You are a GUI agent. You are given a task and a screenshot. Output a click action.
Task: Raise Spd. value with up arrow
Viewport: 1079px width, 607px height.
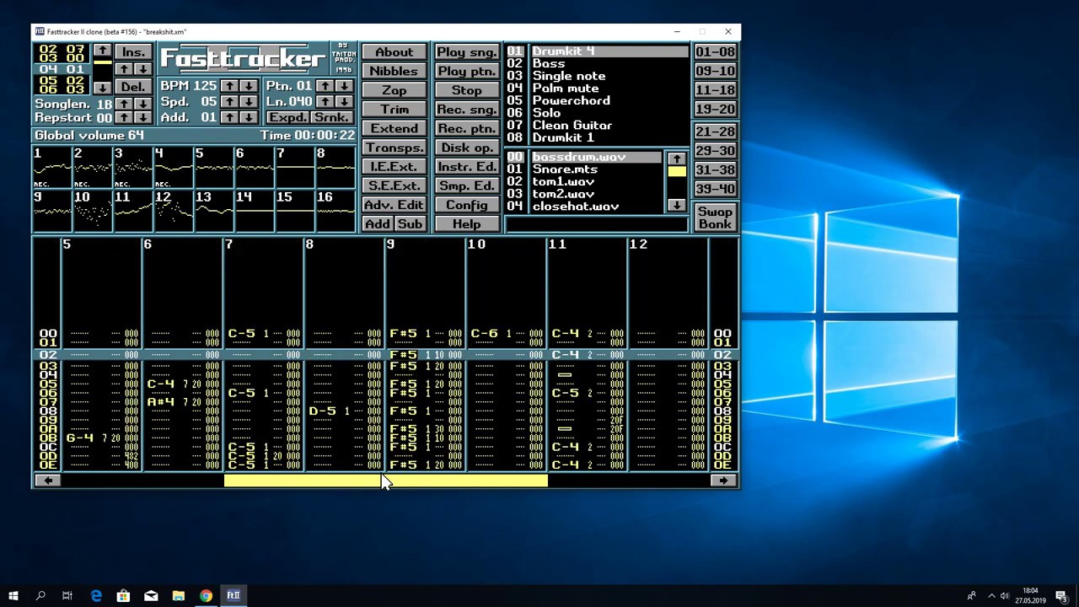click(229, 101)
